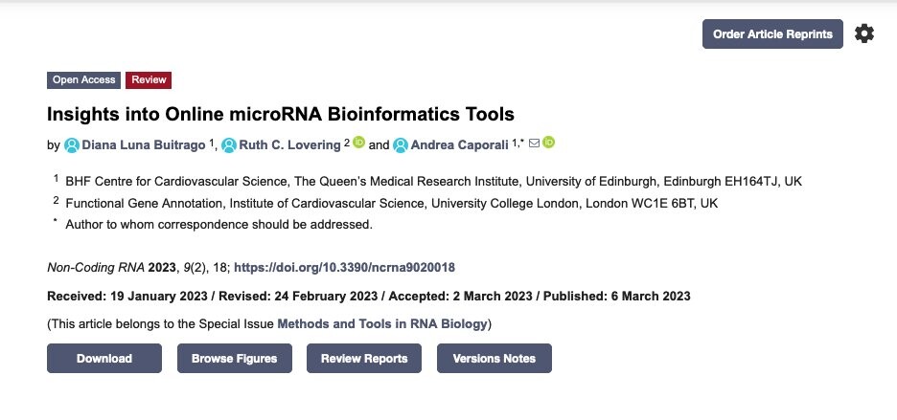Click Diana Luna Buitrago's profile avatar icon
Image resolution: width=897 pixels, height=420 pixels.
[72, 145]
